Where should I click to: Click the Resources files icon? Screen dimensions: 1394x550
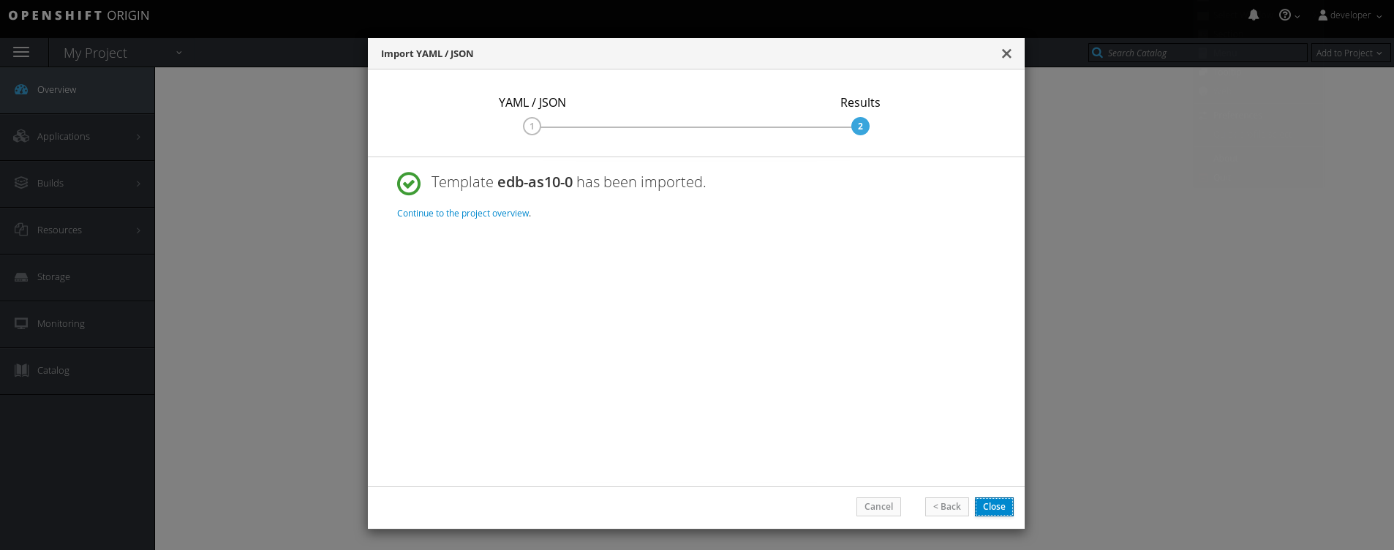coord(21,230)
